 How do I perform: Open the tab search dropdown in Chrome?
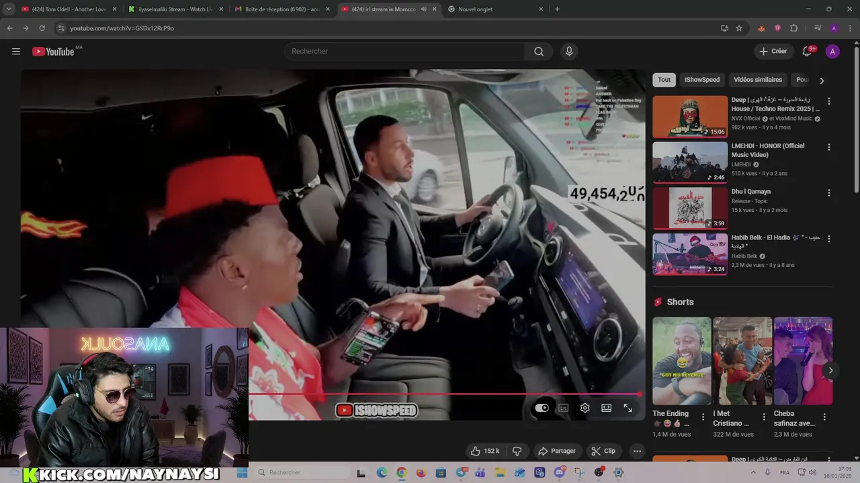[9, 9]
